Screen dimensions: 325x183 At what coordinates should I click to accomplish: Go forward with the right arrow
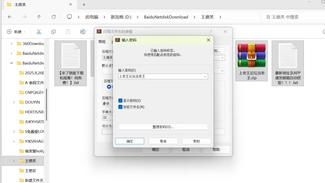point(24,17)
